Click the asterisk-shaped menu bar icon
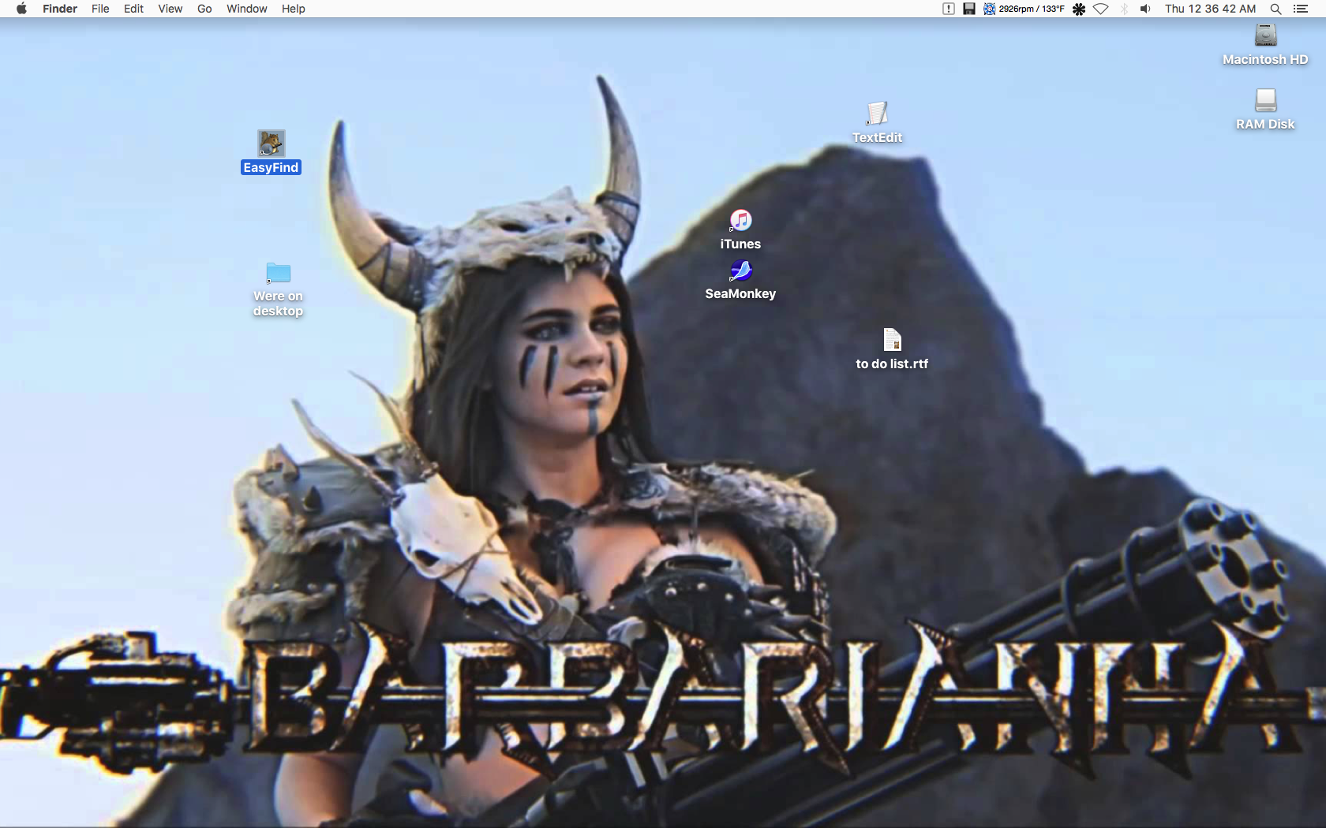 pyautogui.click(x=1079, y=9)
